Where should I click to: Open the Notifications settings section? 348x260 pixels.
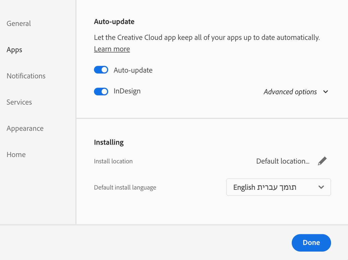point(26,76)
